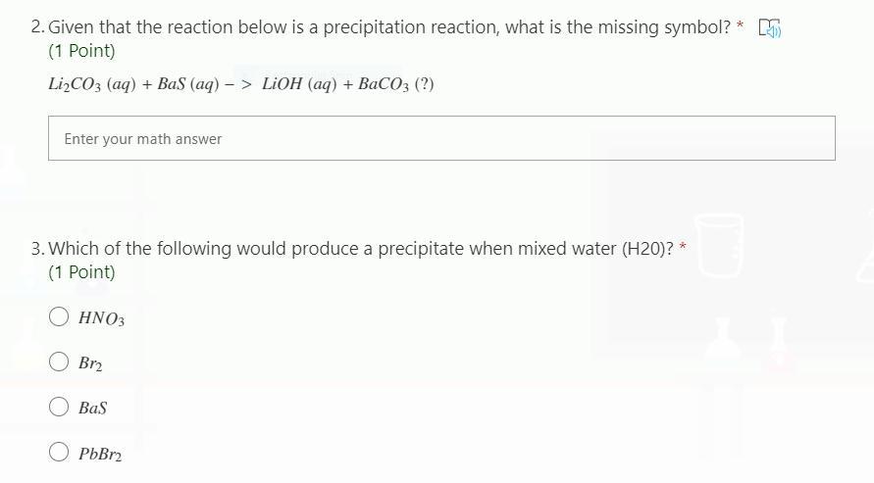
Task: Choose the Br2 radio option
Action: point(60,362)
